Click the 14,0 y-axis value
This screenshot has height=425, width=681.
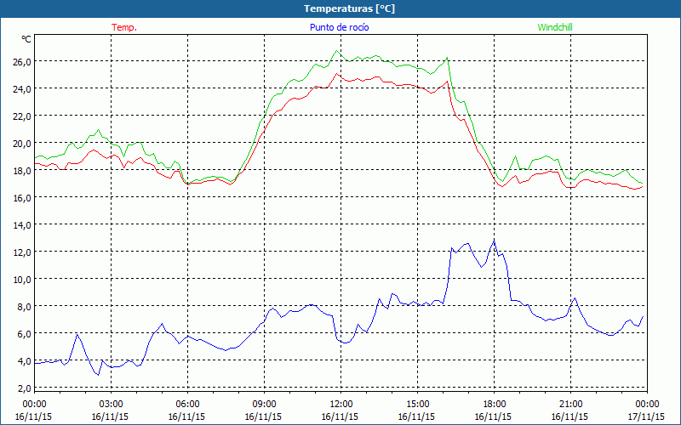coord(22,225)
